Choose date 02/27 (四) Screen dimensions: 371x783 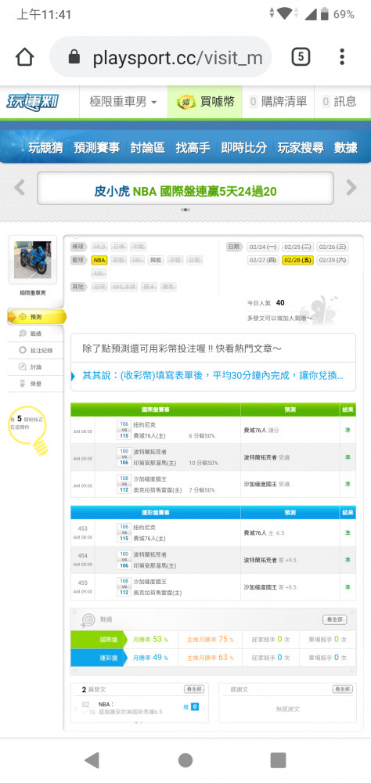pos(263,260)
